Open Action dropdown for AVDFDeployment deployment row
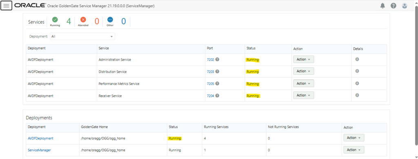Screen dimensions: 418x159 tap(354, 138)
